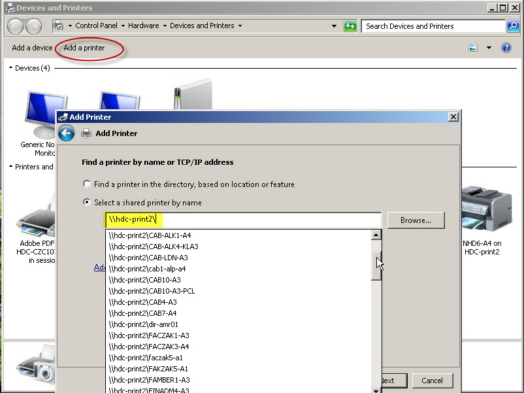524x393 pixels.
Task: Click the change view icon in toolbar
Action: pyautogui.click(x=474, y=48)
